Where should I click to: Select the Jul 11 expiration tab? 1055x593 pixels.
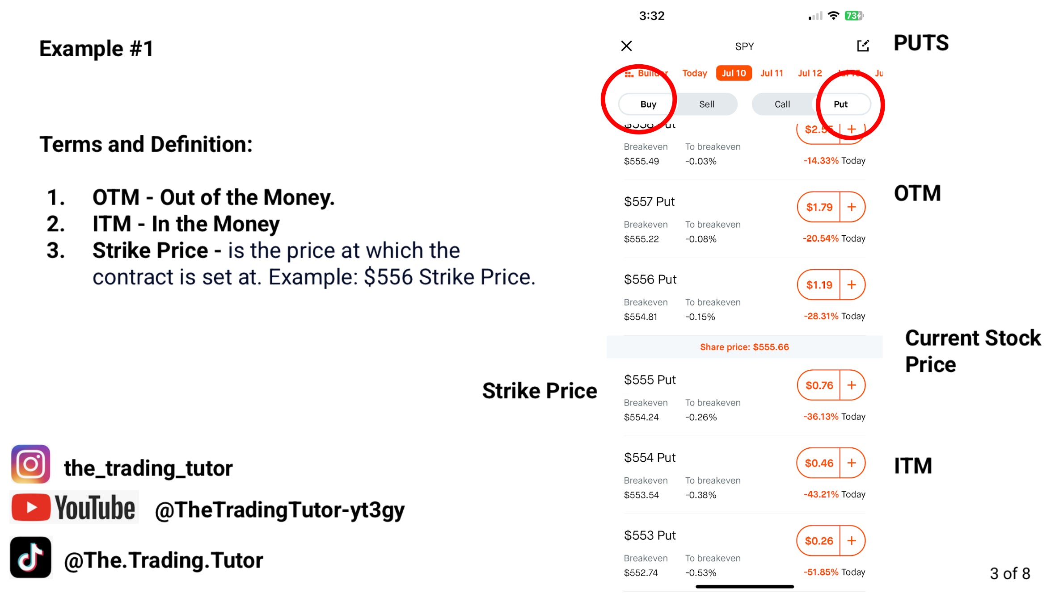(x=772, y=73)
